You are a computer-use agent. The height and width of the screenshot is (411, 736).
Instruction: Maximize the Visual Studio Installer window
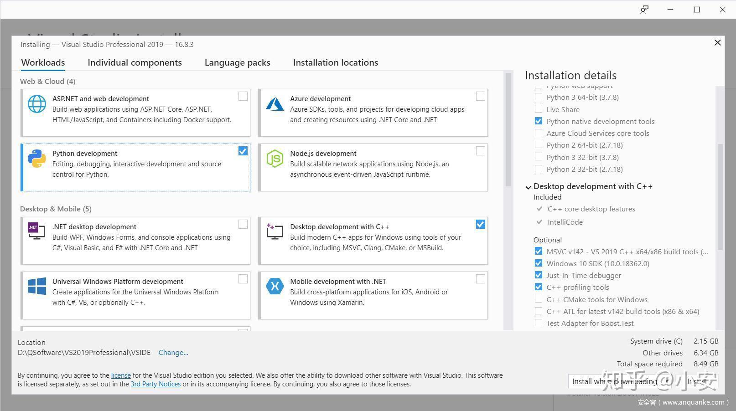[x=696, y=10]
